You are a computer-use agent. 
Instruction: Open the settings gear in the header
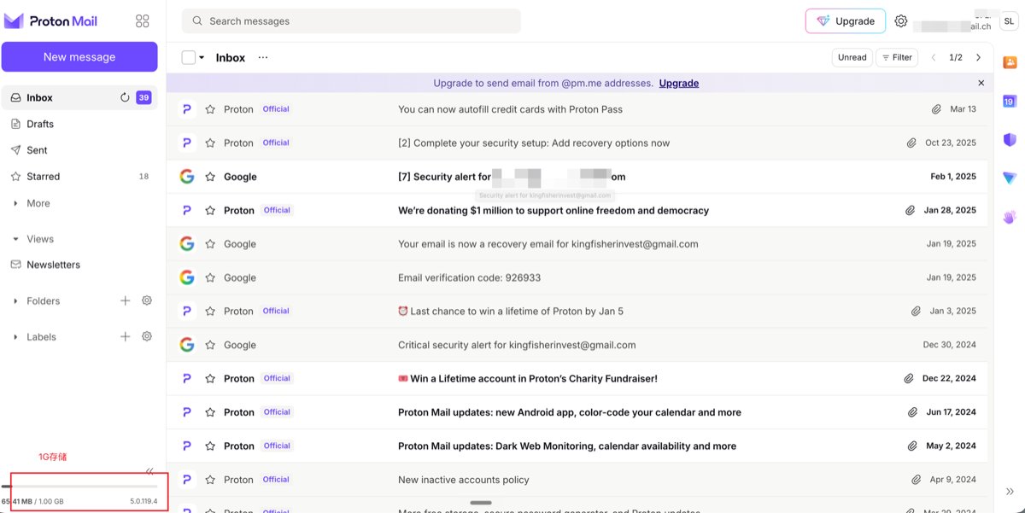tap(901, 21)
